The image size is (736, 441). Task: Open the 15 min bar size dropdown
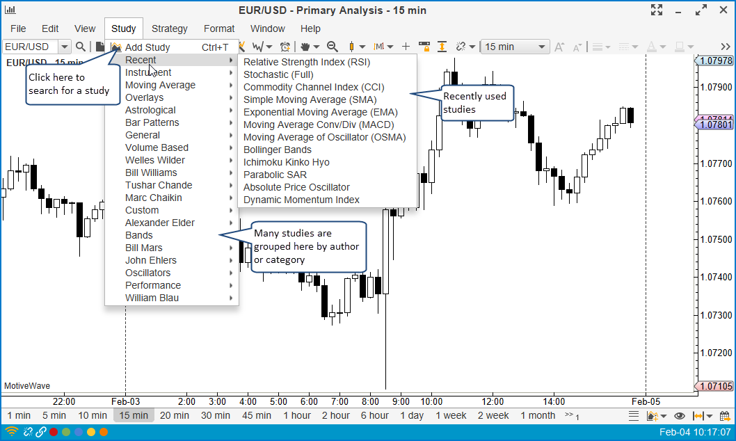click(515, 47)
